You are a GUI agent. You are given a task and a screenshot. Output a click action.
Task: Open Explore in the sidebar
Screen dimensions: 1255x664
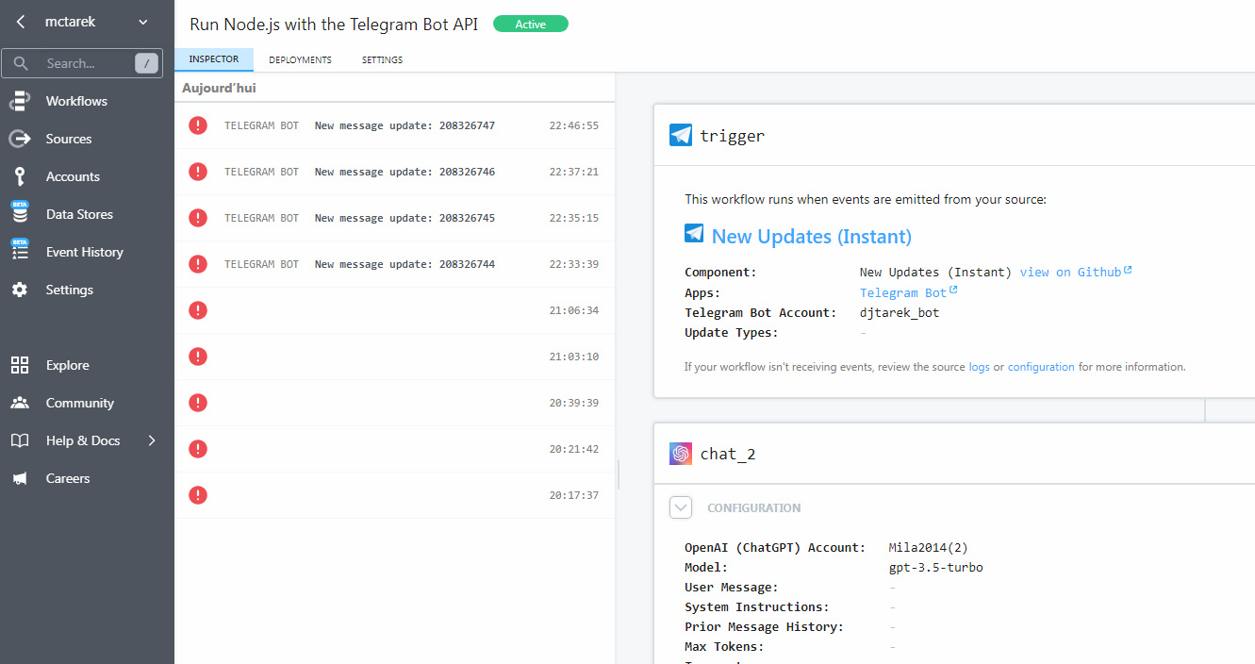click(68, 365)
